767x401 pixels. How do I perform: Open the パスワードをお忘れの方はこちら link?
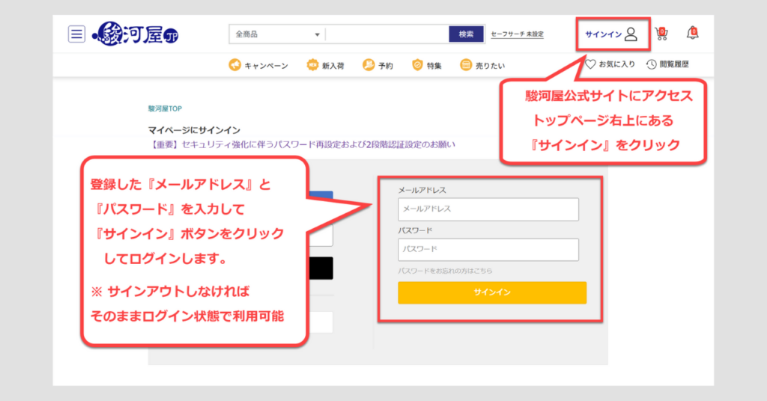[445, 270]
